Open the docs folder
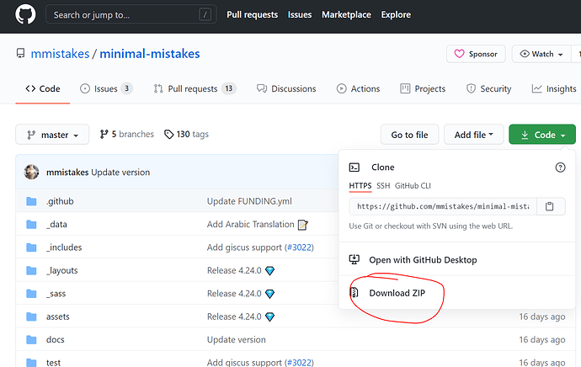This screenshot has width=581, height=367. point(56,339)
